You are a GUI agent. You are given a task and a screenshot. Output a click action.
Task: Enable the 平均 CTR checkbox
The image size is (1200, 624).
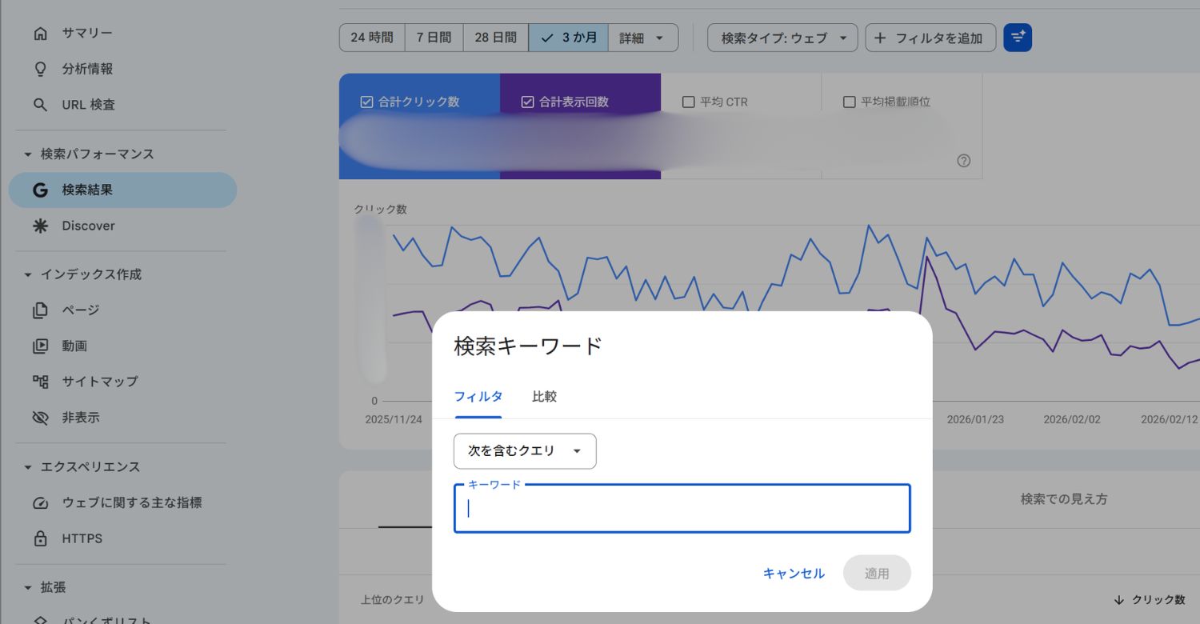688,102
